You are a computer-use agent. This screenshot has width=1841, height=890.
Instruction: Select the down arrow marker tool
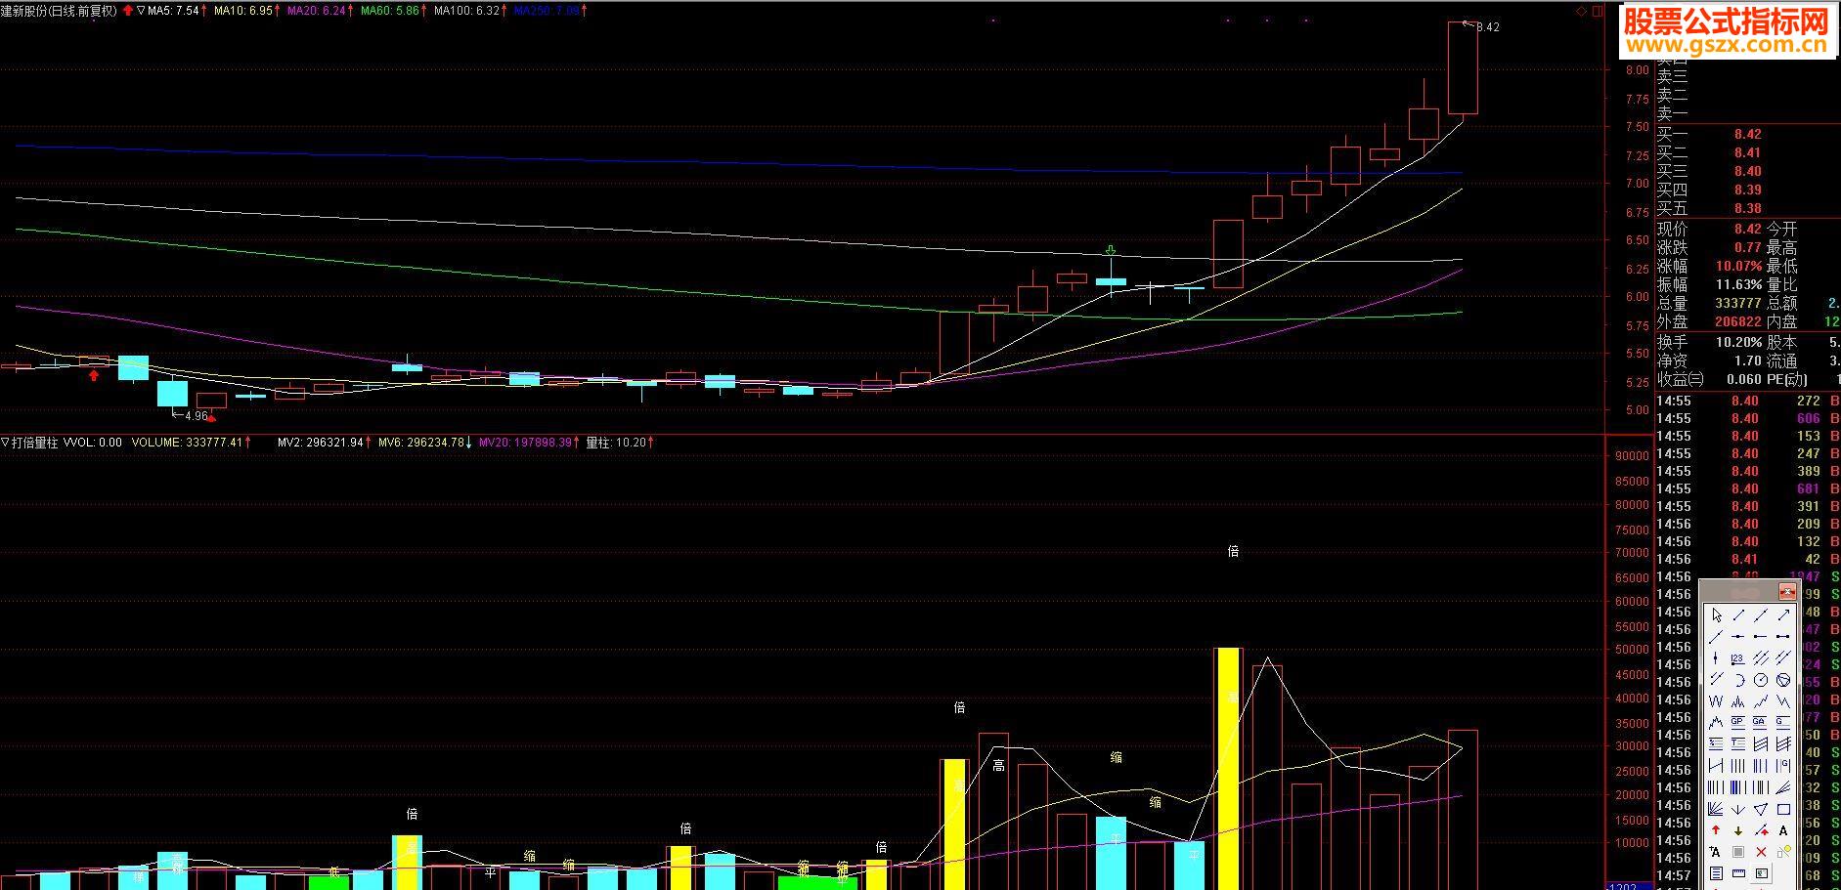(1738, 830)
